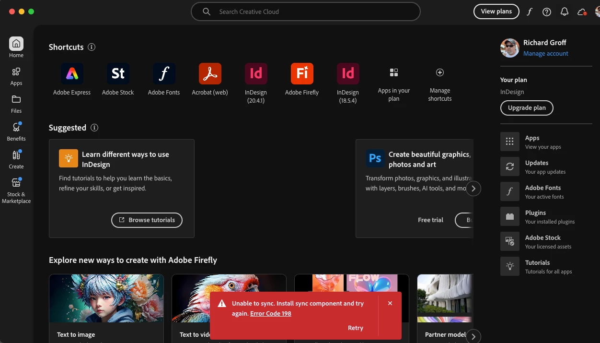Screen dimensions: 600x343
Task: Go to Create in sidebar
Action: (16, 159)
